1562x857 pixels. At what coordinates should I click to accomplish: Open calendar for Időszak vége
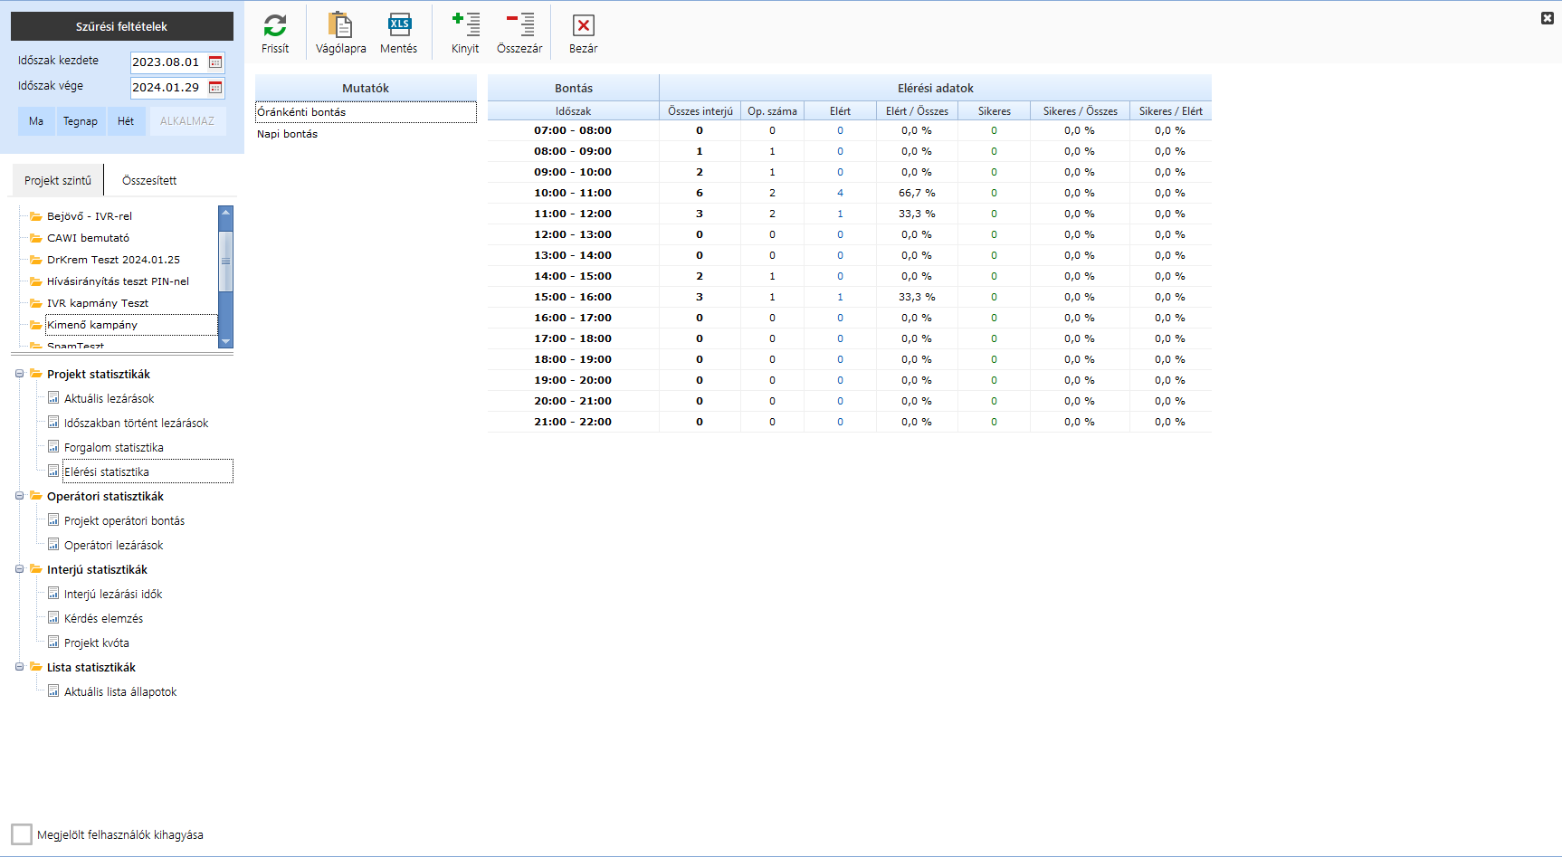[215, 88]
